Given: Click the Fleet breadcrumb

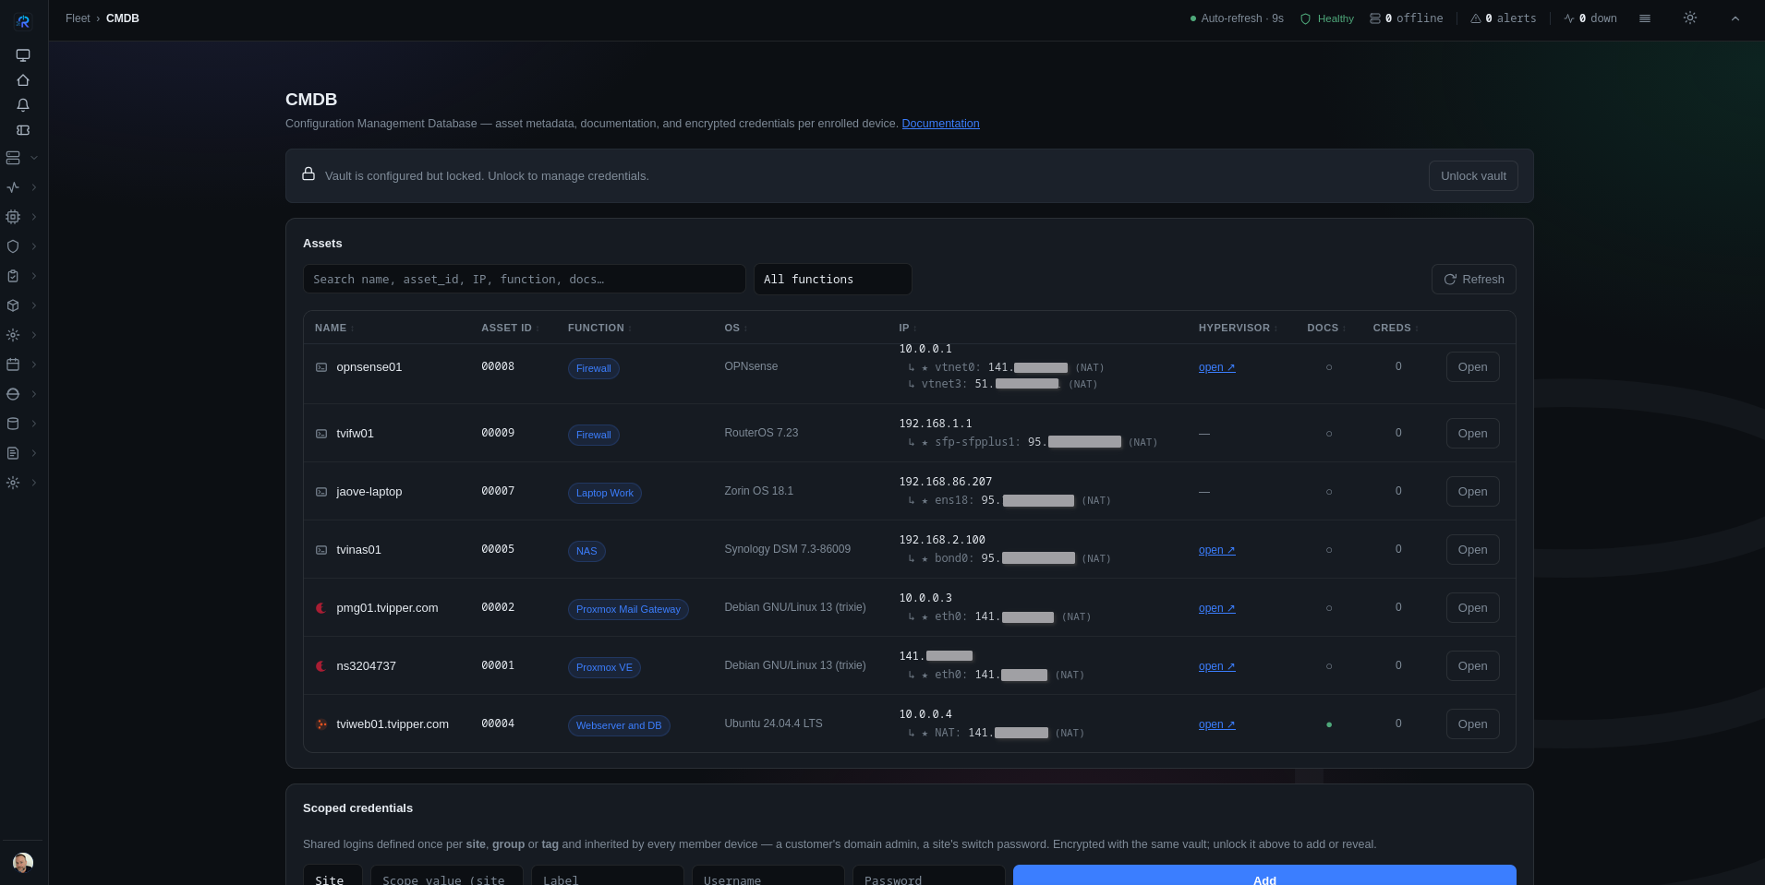Looking at the screenshot, I should coord(78,18).
